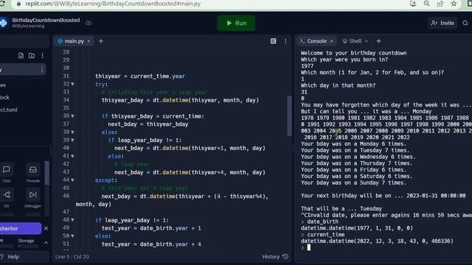Collapse the else block at line 50

tap(72, 236)
